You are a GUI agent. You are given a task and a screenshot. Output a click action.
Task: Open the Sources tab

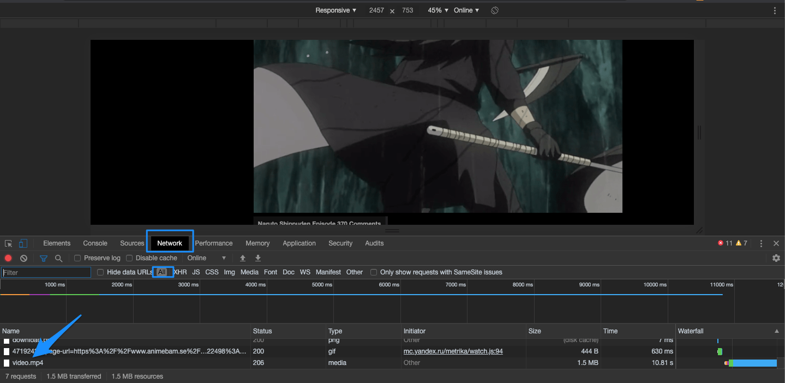click(132, 243)
